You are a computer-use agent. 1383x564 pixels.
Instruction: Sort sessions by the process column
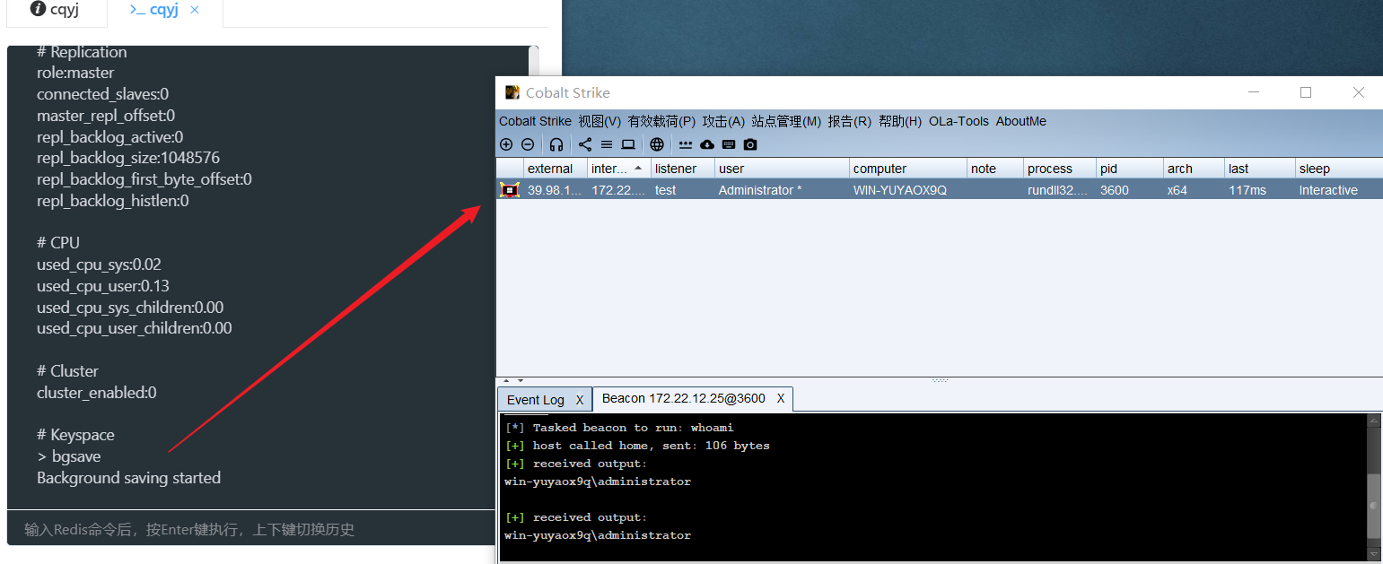click(x=1060, y=169)
